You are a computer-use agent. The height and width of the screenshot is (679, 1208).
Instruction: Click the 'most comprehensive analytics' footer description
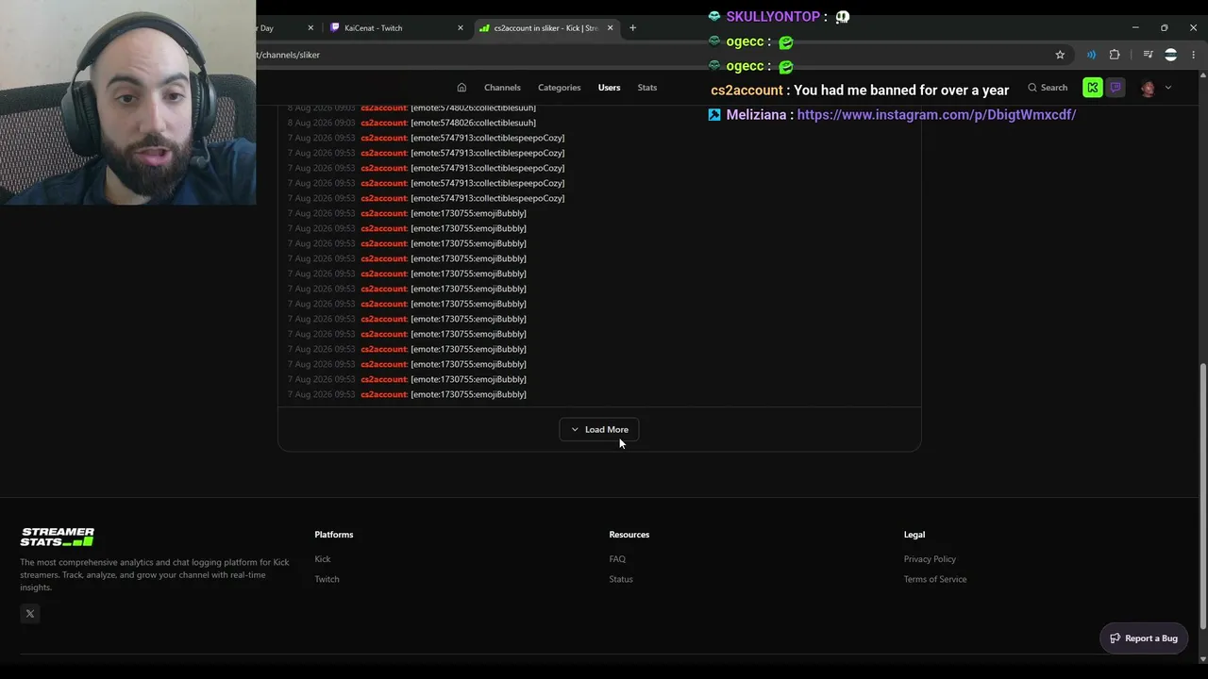pyautogui.click(x=155, y=575)
